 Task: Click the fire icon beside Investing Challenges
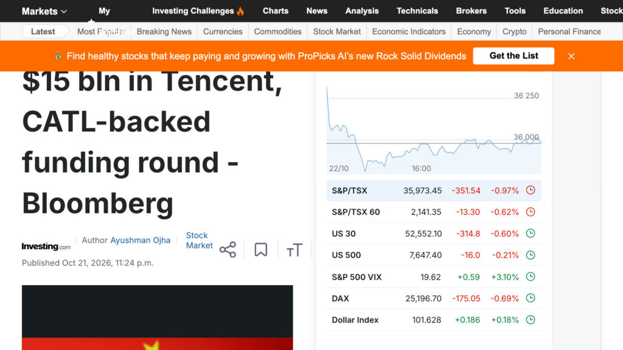point(240,11)
